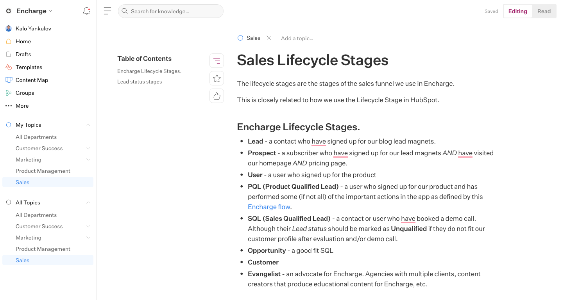The height and width of the screenshot is (300, 562).
Task: Click the PQL (Product Qualified Lead) term
Action: click(x=293, y=186)
